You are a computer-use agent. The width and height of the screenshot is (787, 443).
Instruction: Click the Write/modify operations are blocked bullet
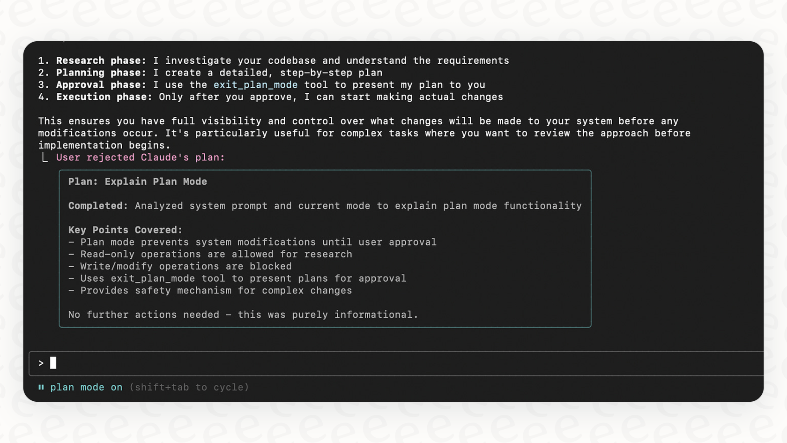(x=180, y=266)
